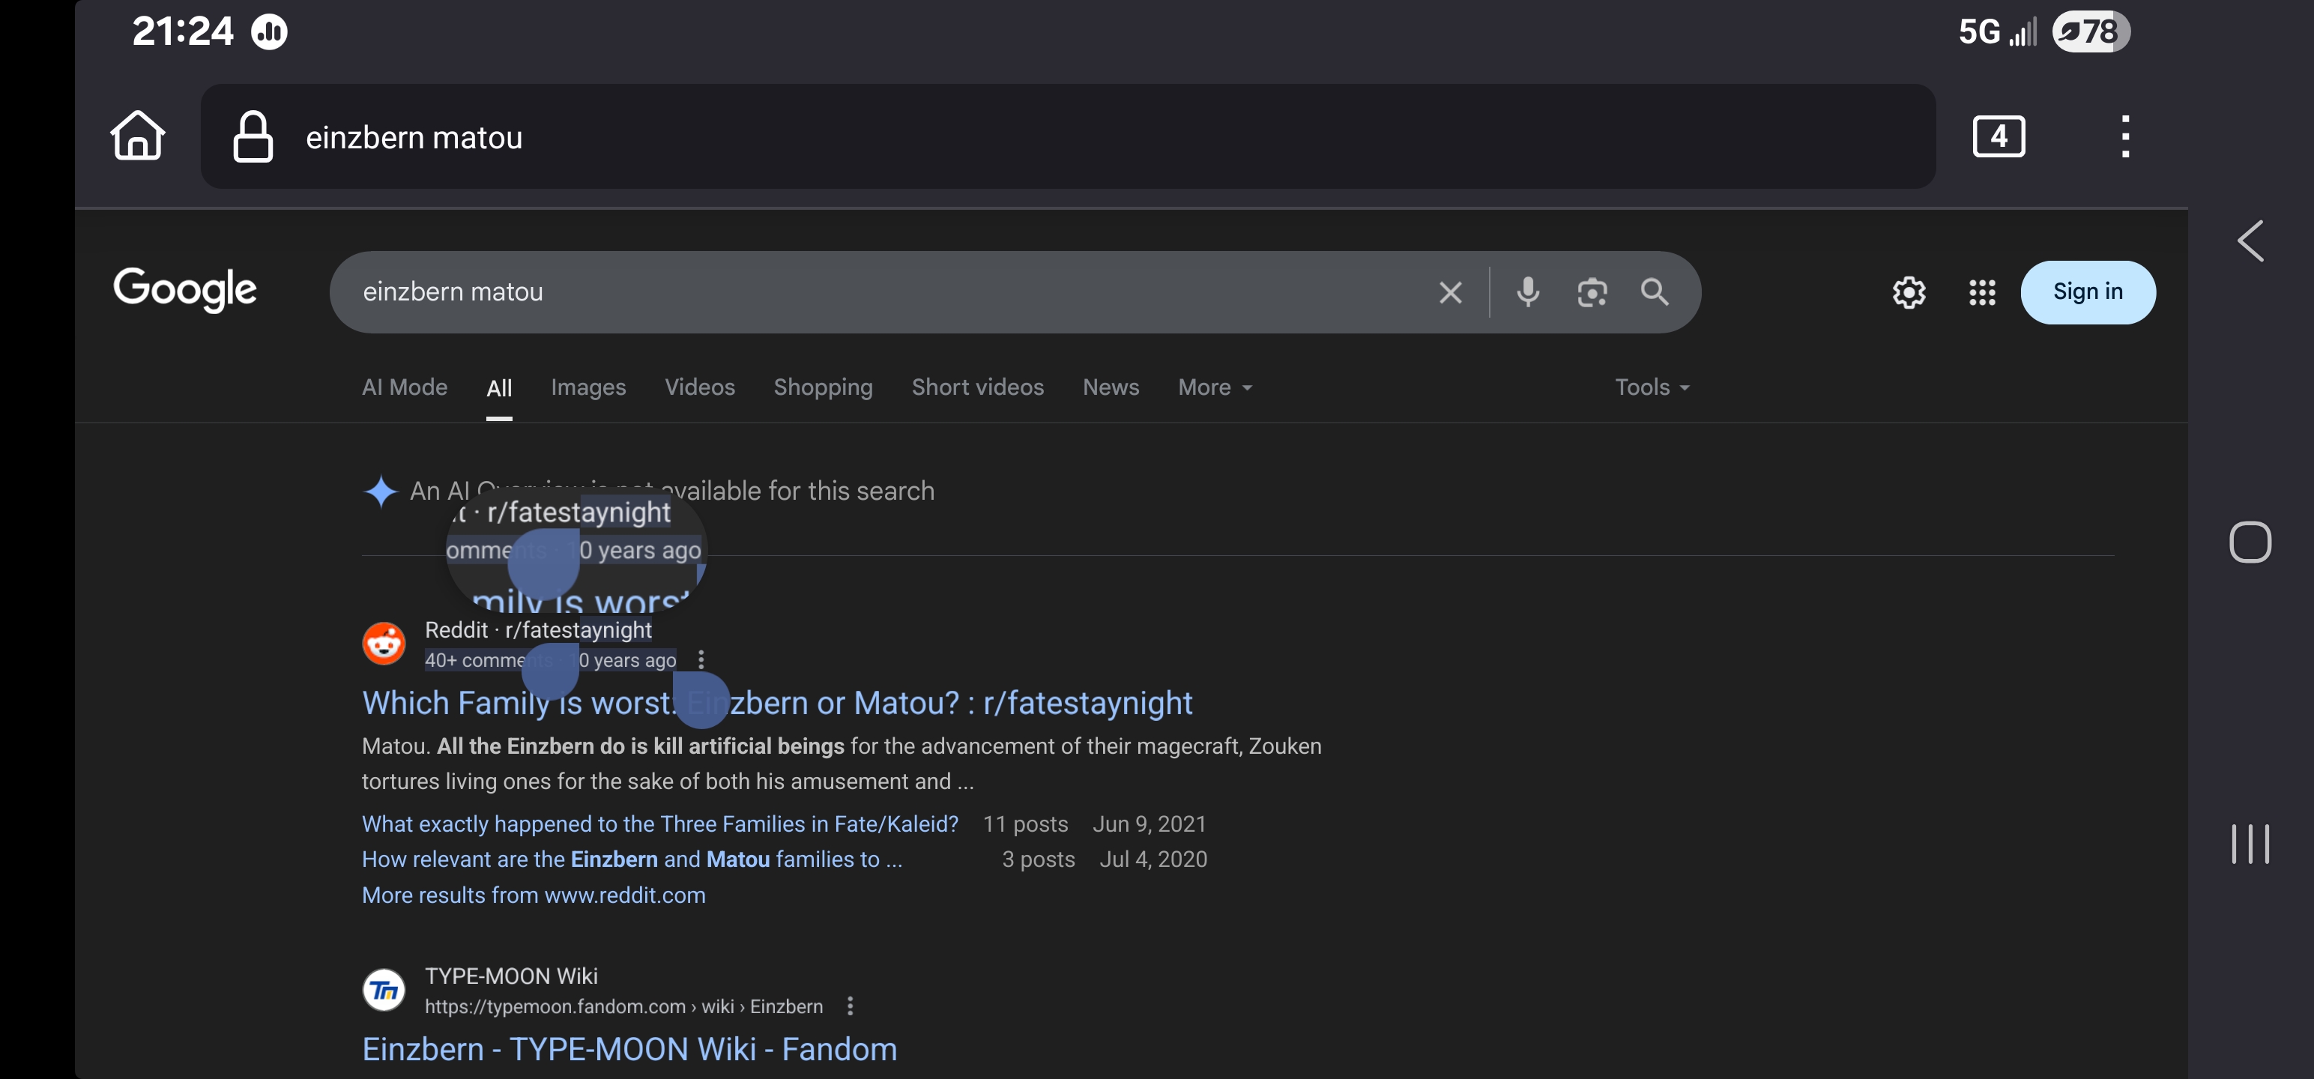This screenshot has width=2314, height=1079.
Task: Click 'More results from www.reddit.com'
Action: (534, 895)
